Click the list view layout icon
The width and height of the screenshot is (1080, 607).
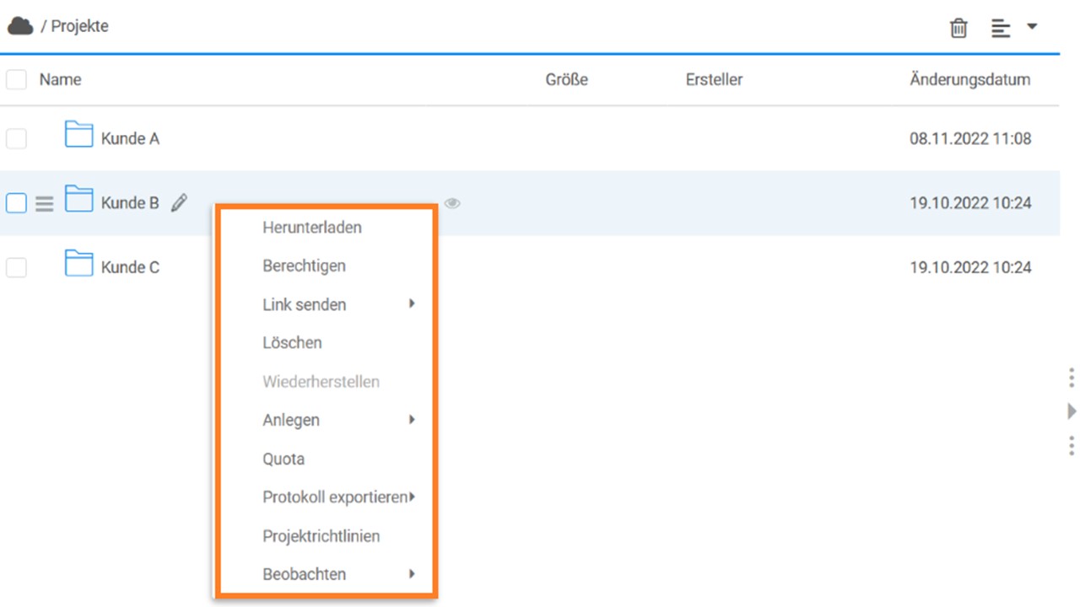1001,28
